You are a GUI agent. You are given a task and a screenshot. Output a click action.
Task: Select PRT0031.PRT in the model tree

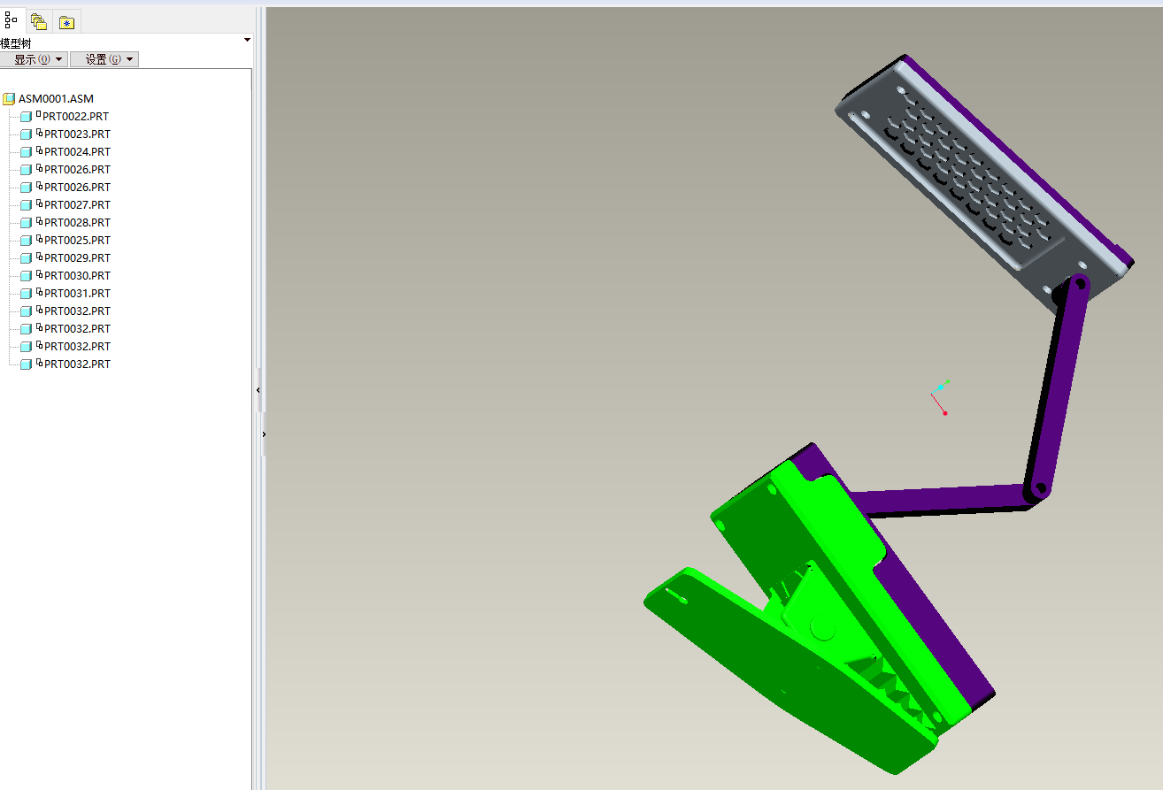point(77,294)
